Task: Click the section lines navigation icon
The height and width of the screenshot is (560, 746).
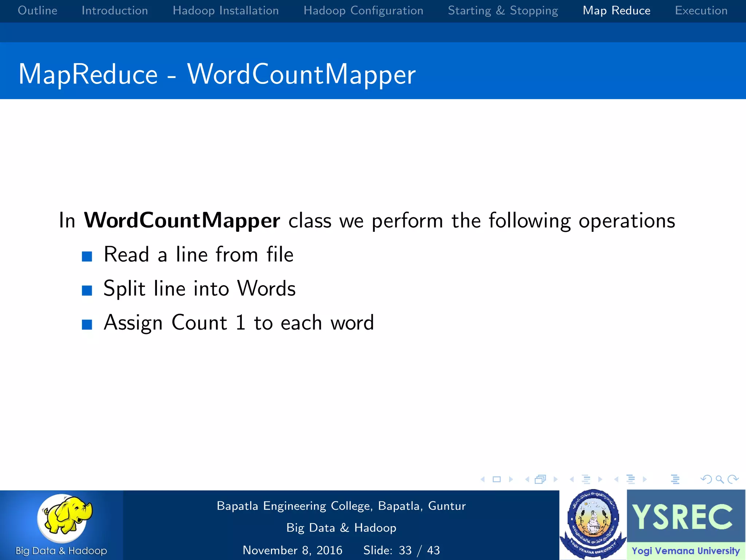Action: click(631, 479)
